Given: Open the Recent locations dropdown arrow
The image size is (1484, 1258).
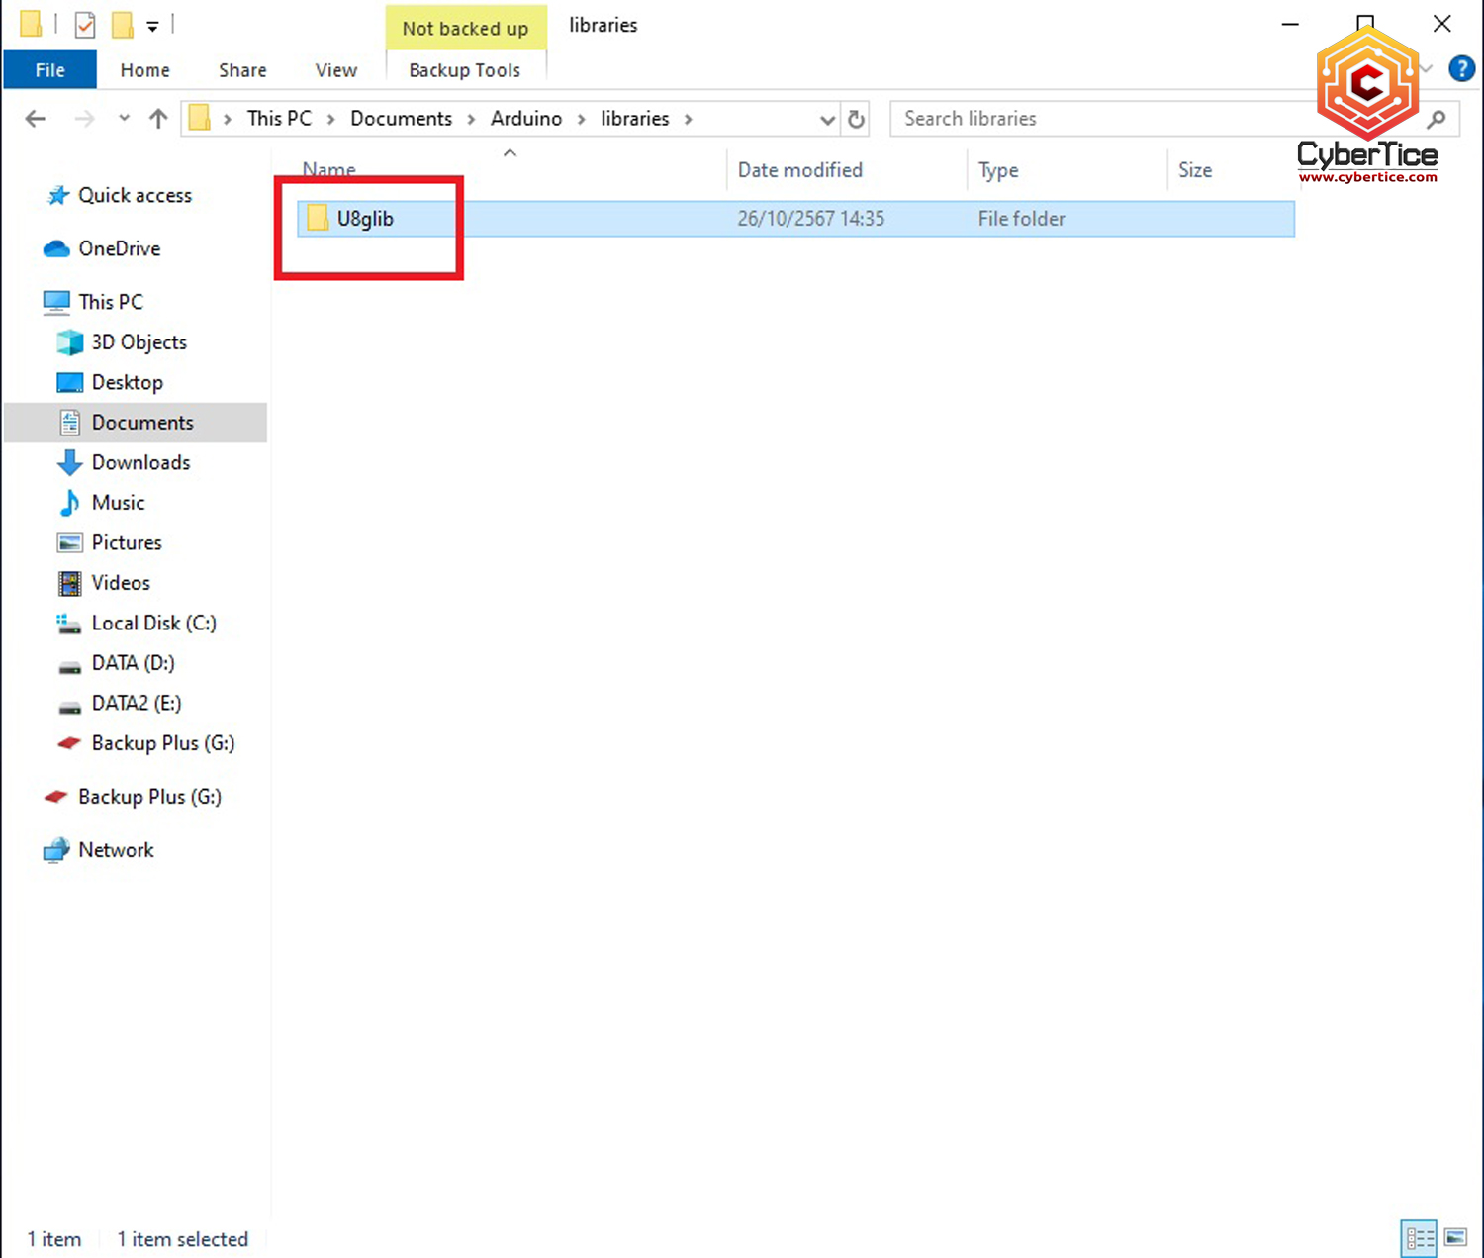Looking at the screenshot, I should point(124,119).
